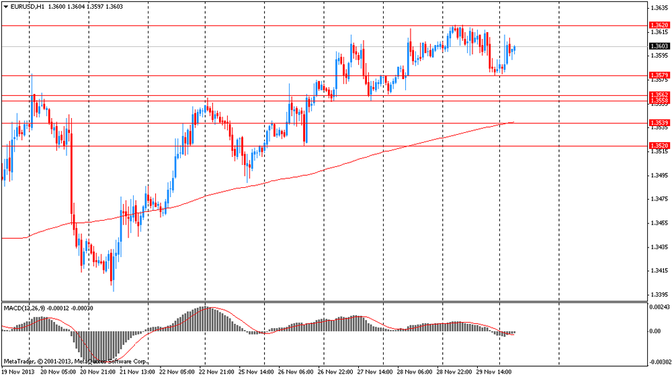The width and height of the screenshot is (672, 377).
Task: Select the red 1.3562 price level tag
Action: [660, 95]
